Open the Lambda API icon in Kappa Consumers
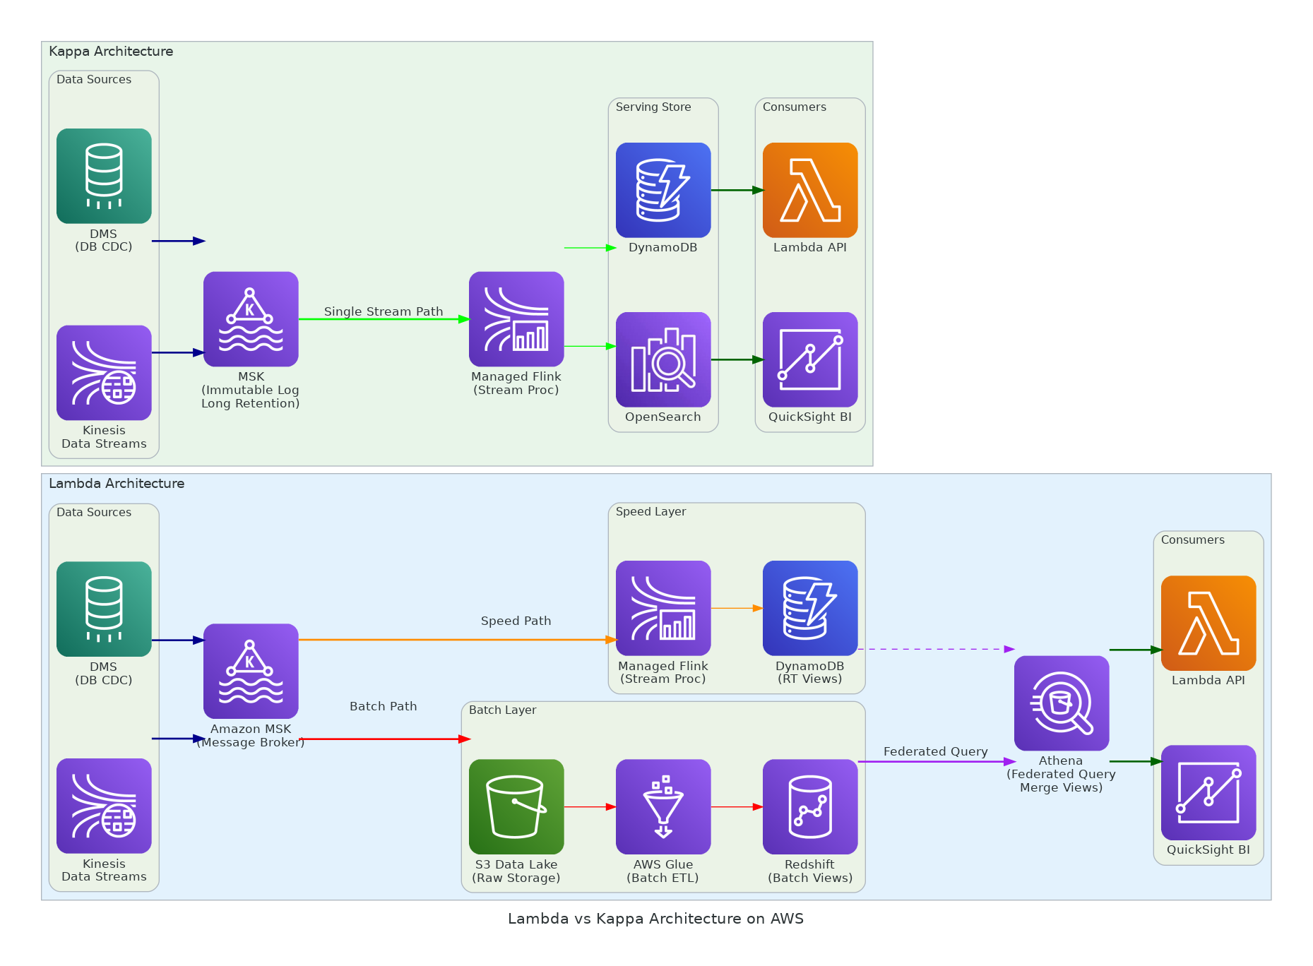This screenshot has height=966, width=1313. 809,191
